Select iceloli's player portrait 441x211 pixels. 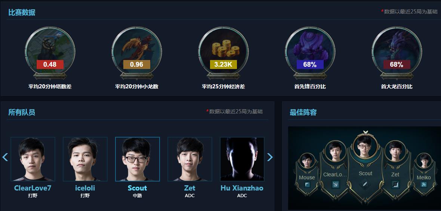pos(85,159)
